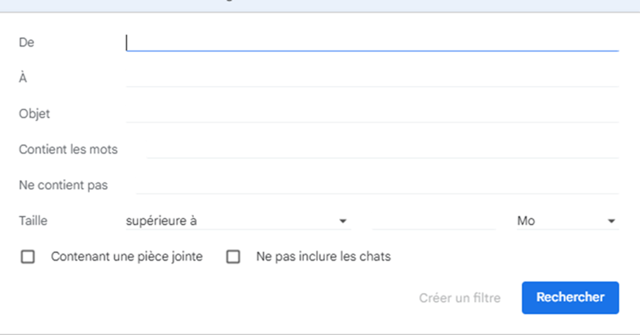Viewport: 640px width, 335px height.
Task: Click the À field label
Action: pos(23,78)
